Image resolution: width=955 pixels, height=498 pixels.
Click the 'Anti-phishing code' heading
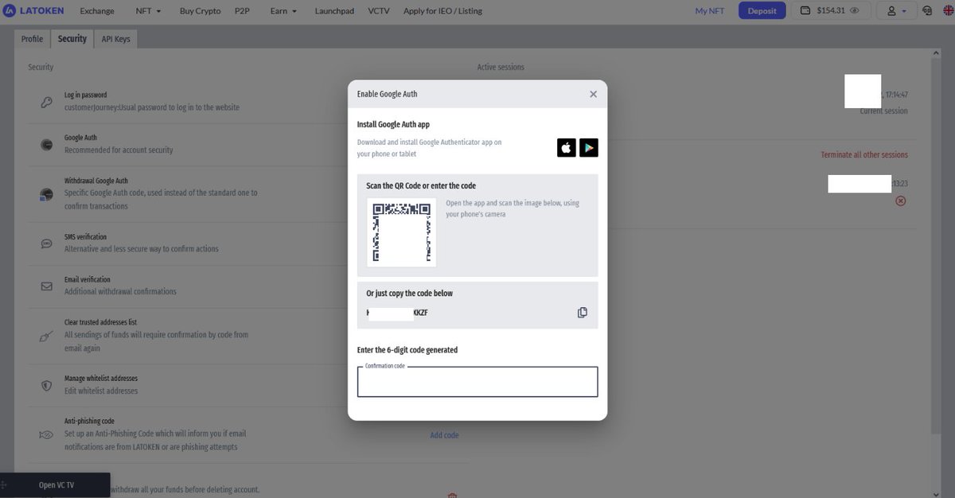pyautogui.click(x=89, y=421)
